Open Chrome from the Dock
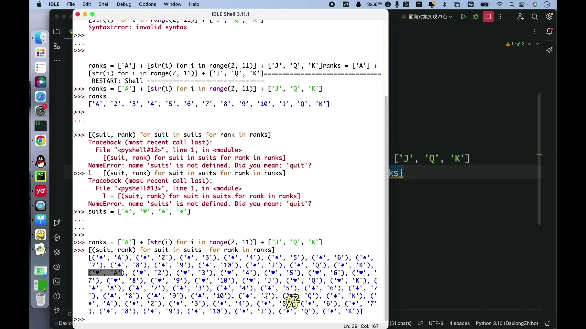 [41, 140]
